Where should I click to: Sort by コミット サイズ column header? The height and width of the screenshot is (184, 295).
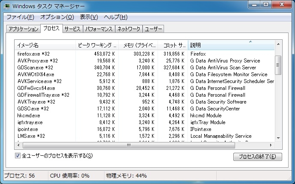(x=173, y=45)
